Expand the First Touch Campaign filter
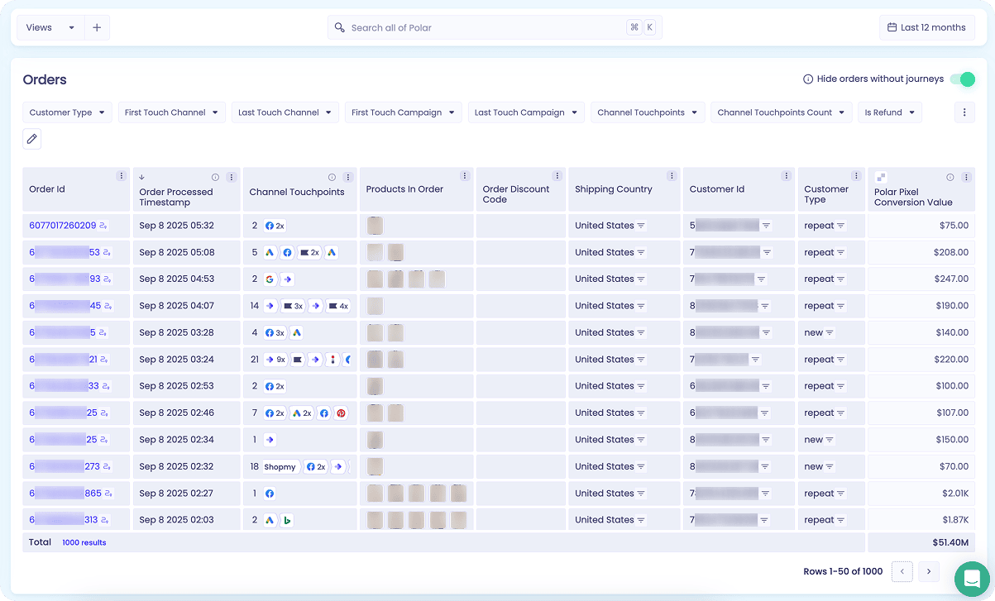The image size is (995, 601). tap(403, 112)
